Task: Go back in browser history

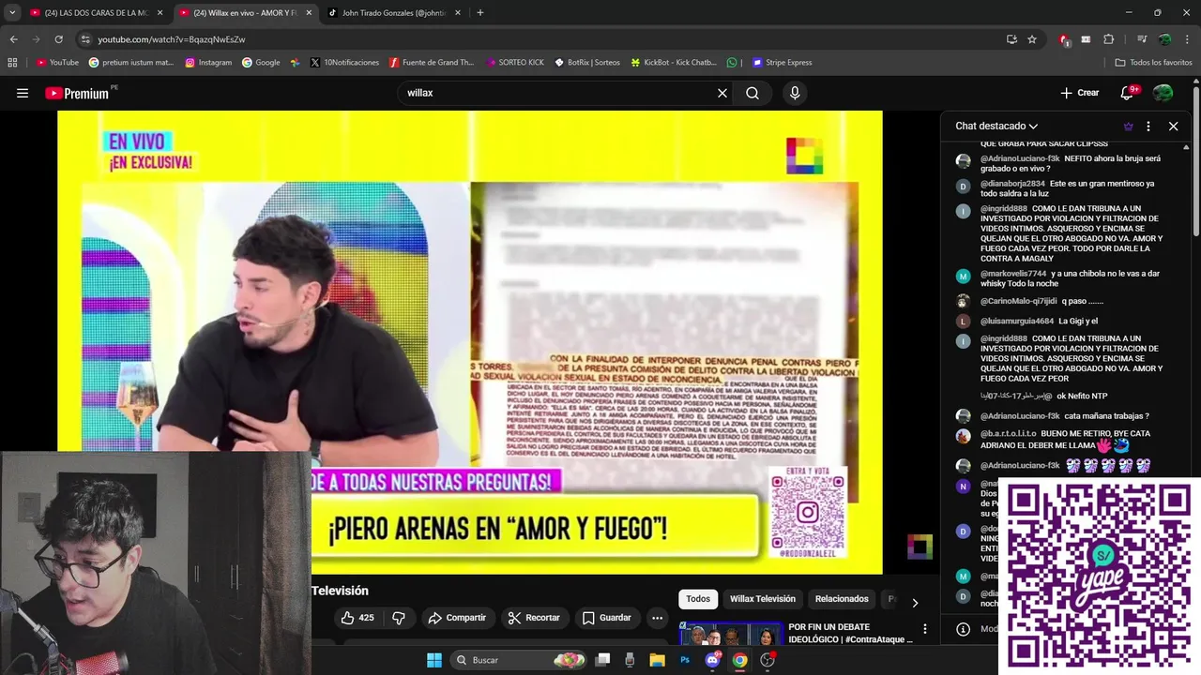Action: pos(13,39)
